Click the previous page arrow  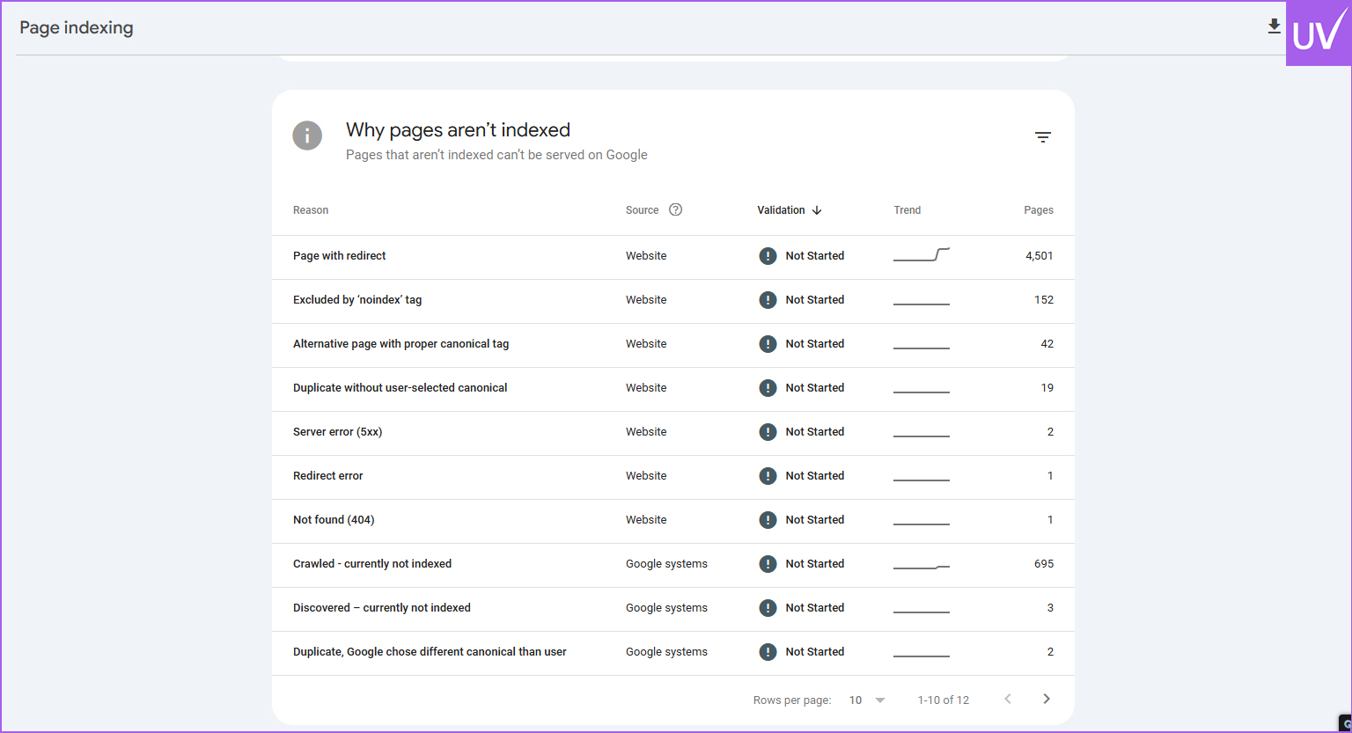click(x=1008, y=699)
